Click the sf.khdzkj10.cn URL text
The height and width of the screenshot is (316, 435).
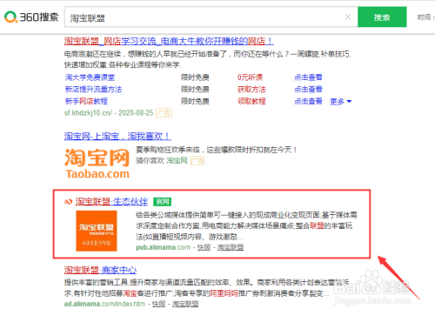88,113
